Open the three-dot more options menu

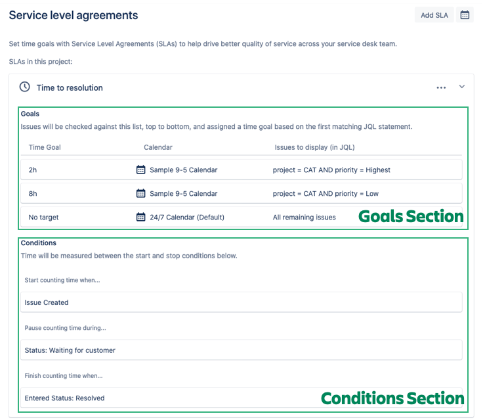[x=441, y=87]
